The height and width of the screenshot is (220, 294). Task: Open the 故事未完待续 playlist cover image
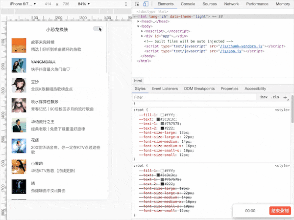coord(19,45)
